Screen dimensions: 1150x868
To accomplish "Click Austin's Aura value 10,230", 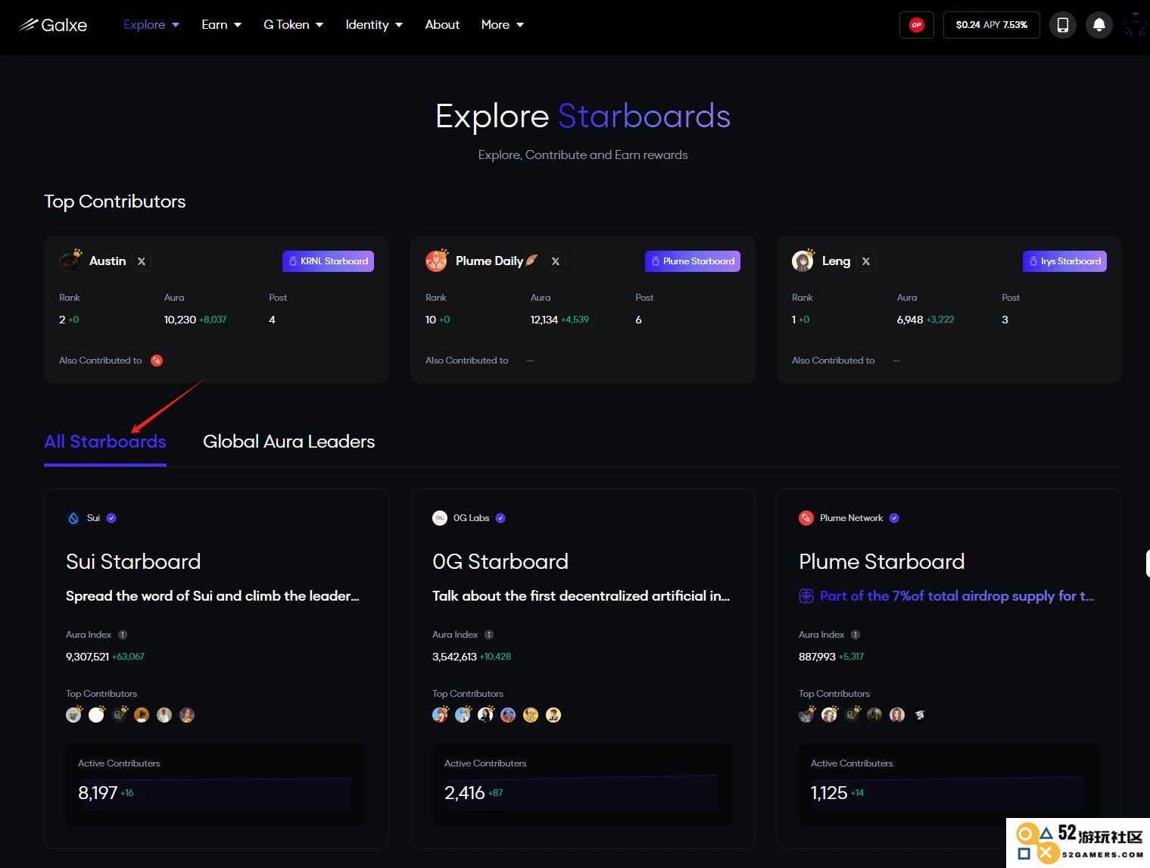I will coord(180,320).
